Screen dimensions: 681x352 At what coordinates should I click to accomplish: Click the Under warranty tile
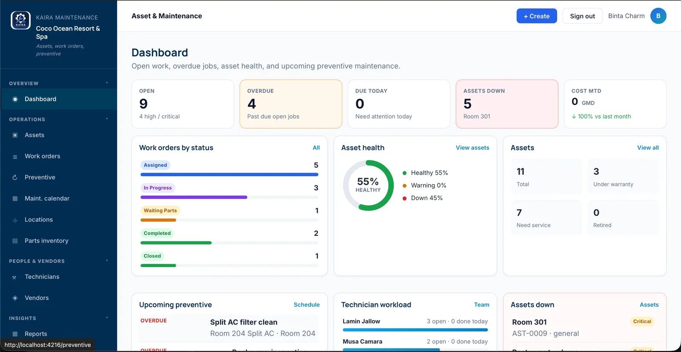click(x=623, y=177)
